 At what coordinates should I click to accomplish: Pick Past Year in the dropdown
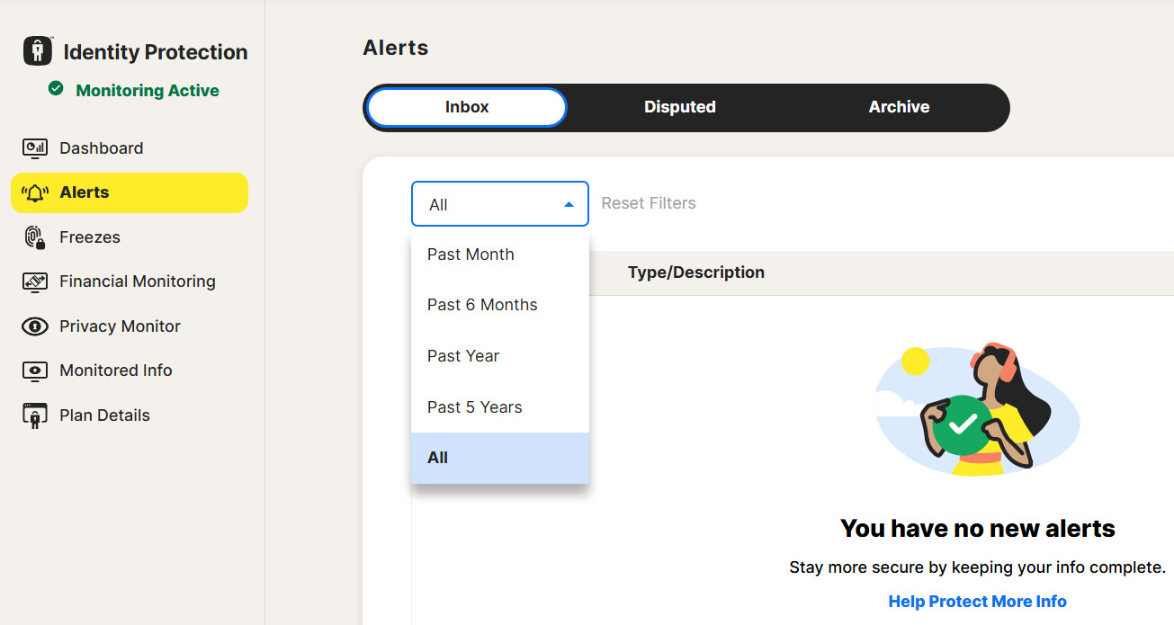tap(463, 356)
